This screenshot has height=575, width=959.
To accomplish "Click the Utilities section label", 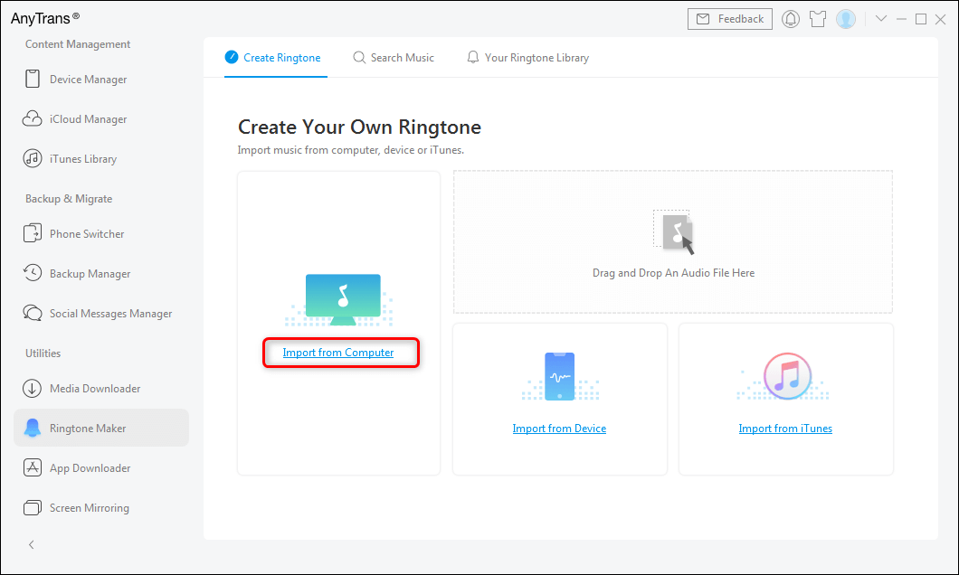I will click(x=43, y=353).
